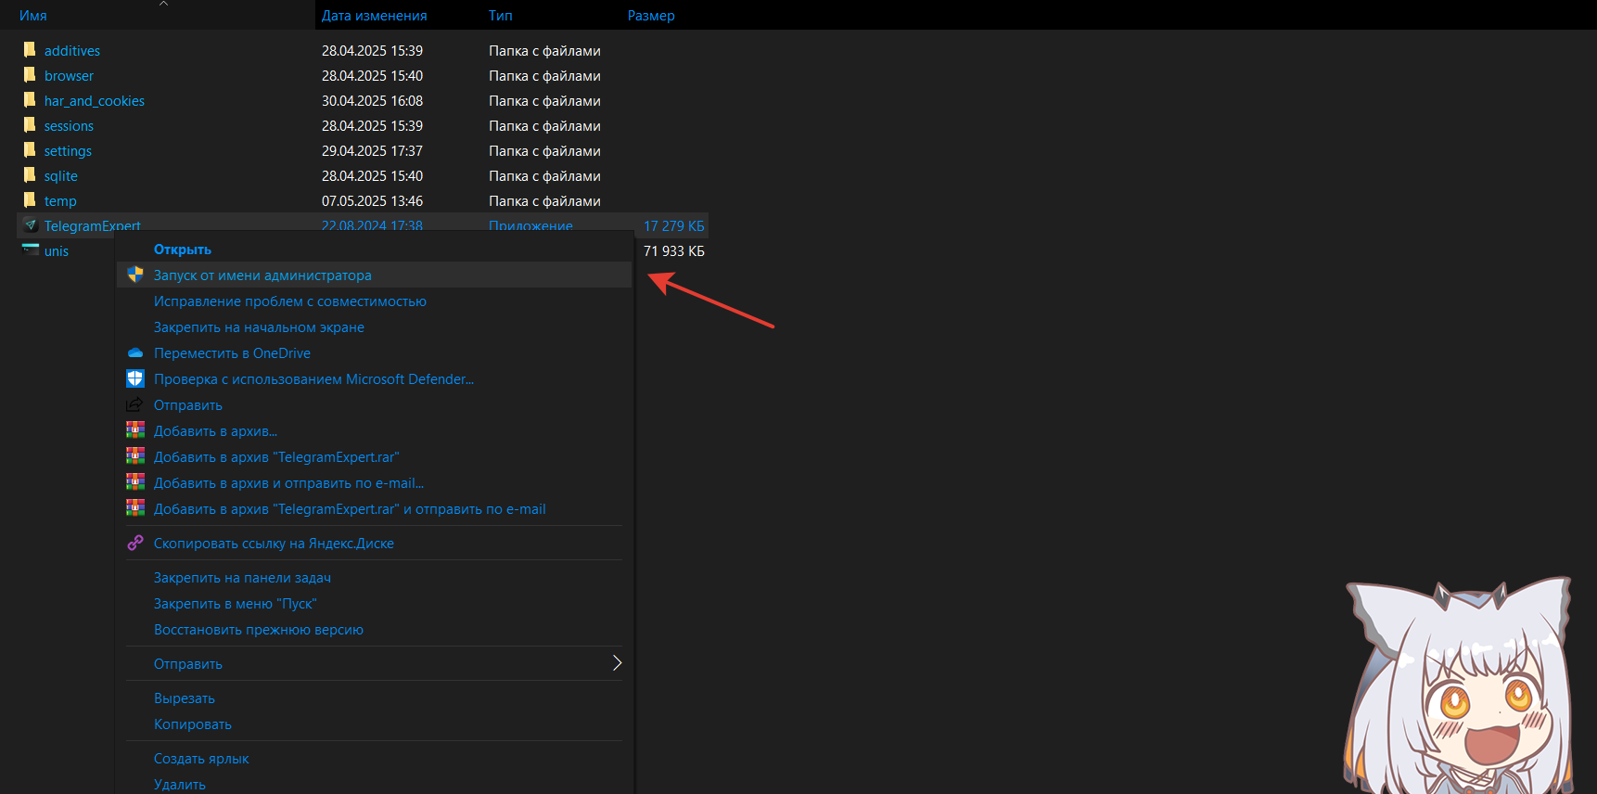Click the admin shield icon in menu
Screen dimensions: 1597x794
[x=135, y=275]
